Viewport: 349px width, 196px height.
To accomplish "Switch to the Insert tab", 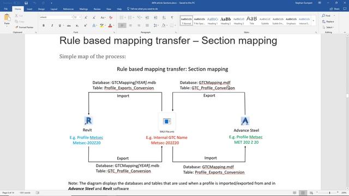I will point(29,9).
